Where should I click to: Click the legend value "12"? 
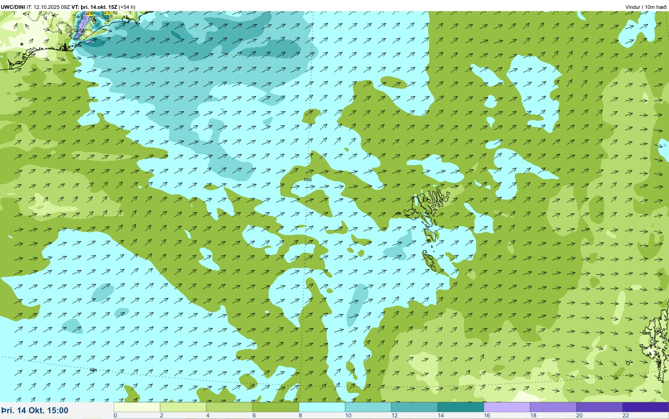[394, 415]
